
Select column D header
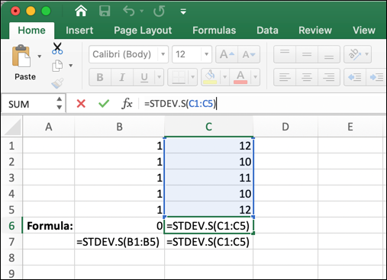(x=285, y=127)
